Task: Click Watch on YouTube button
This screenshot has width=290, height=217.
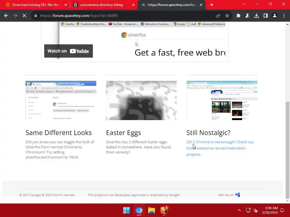Action: [69, 51]
